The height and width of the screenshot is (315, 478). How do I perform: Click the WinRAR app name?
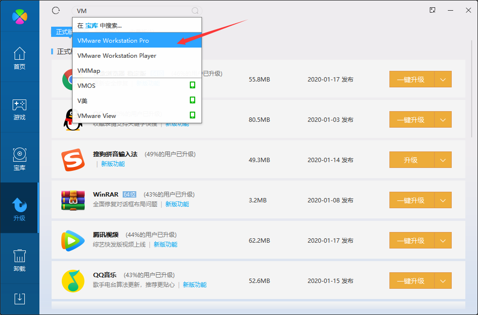106,194
